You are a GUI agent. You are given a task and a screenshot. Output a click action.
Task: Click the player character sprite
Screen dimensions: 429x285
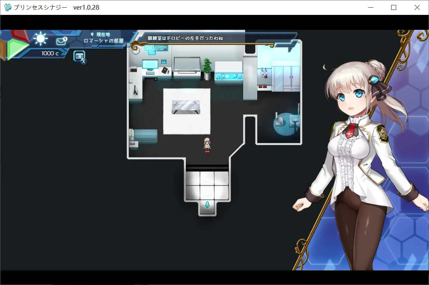point(208,146)
